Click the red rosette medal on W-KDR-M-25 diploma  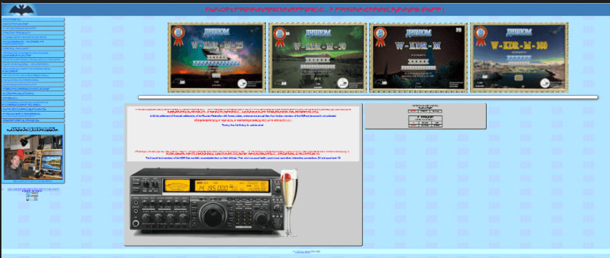[178, 36]
